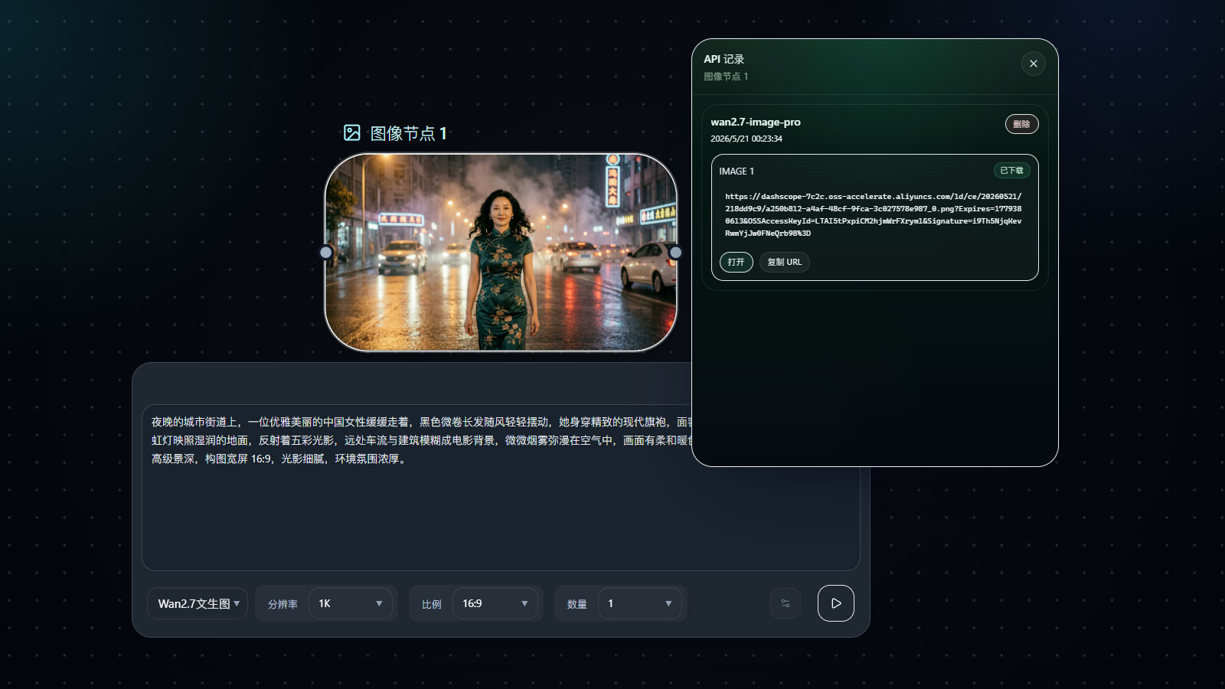Click the IMAGE 1 label
The height and width of the screenshot is (689, 1225).
click(737, 171)
